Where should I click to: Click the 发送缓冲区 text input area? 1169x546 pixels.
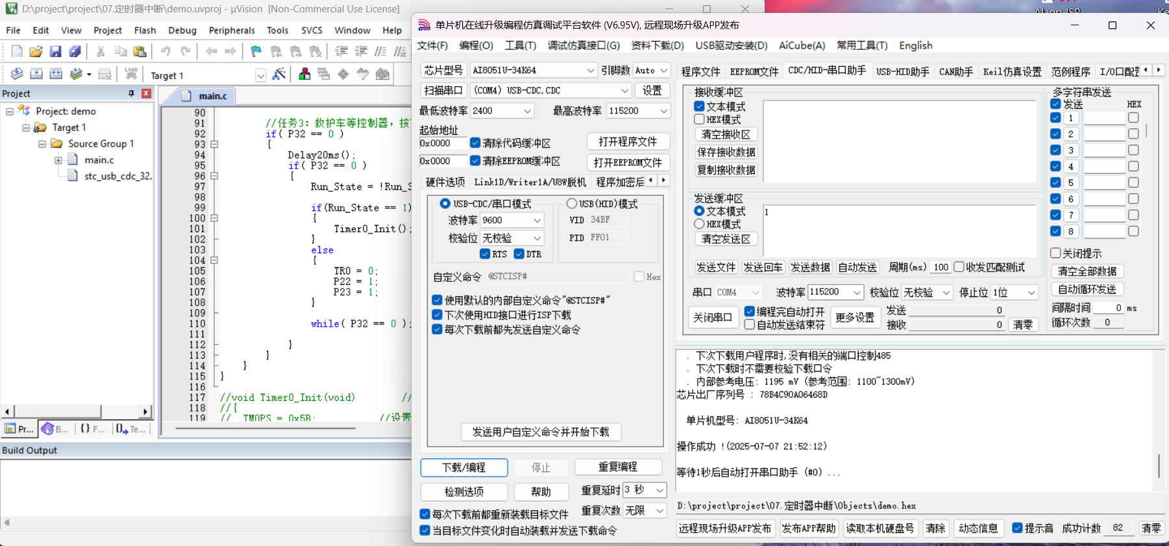tap(899, 230)
